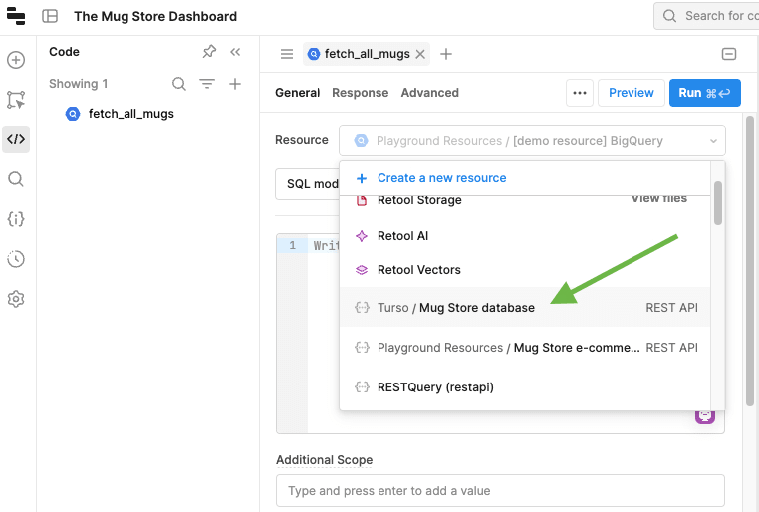This screenshot has width=759, height=512.
Task: Focus the Additional Scope input field
Action: 500,490
